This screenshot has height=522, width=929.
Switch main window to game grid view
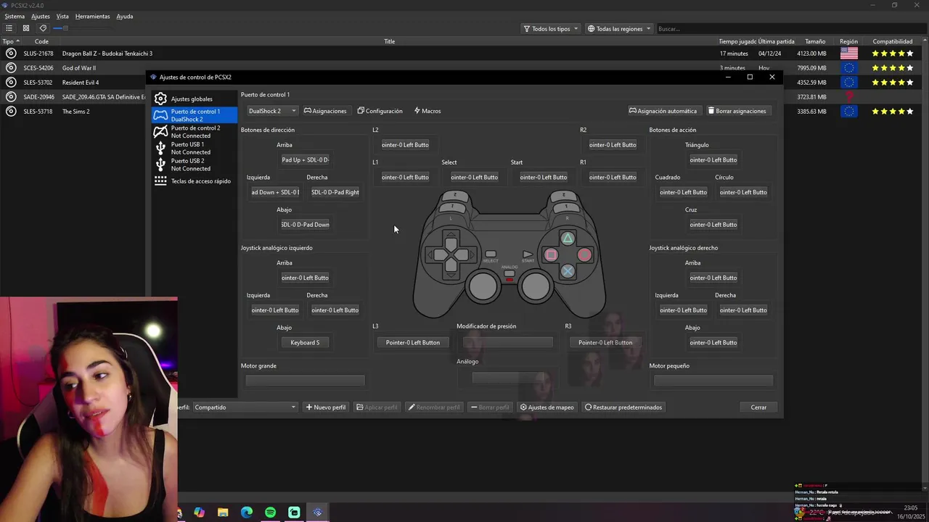click(x=26, y=28)
